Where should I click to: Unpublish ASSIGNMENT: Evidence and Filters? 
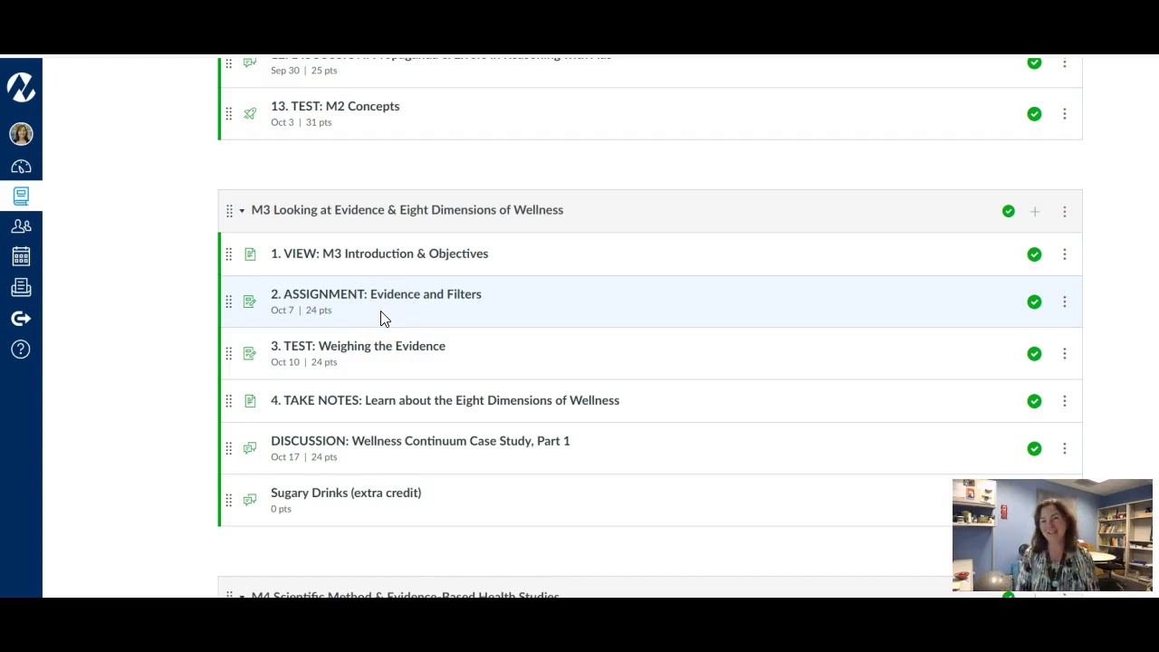[1034, 302]
